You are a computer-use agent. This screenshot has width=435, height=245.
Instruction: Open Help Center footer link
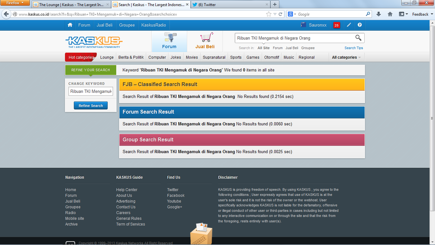click(127, 190)
